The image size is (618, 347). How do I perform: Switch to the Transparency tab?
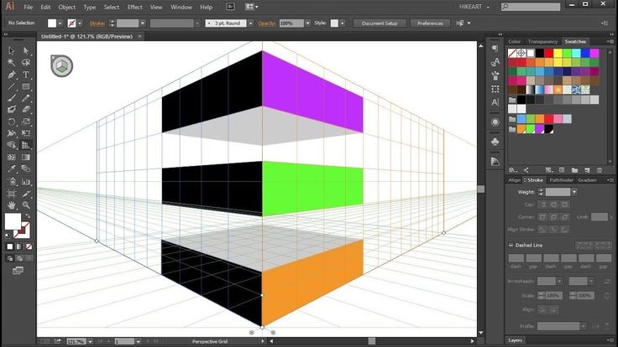click(x=542, y=41)
